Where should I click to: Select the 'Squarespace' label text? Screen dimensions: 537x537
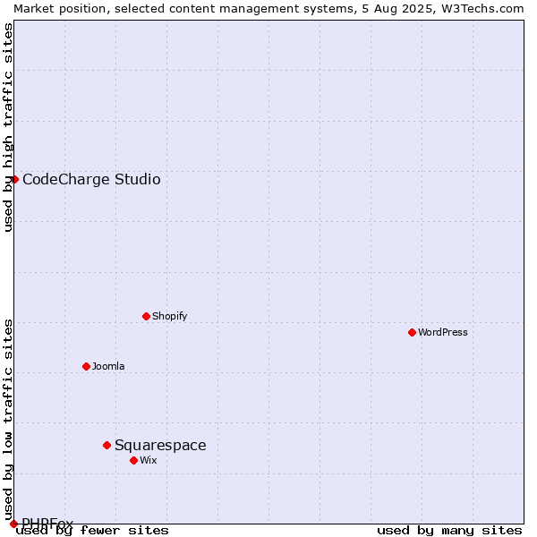click(x=160, y=446)
